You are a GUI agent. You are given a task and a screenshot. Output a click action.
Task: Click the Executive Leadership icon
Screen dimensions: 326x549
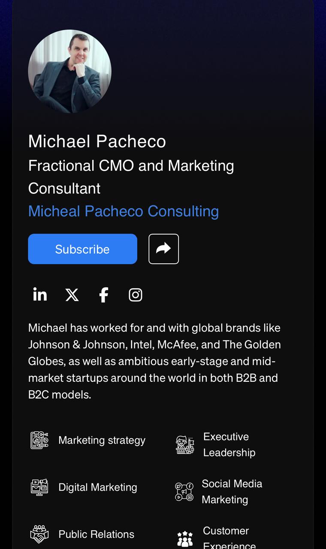pos(185,445)
